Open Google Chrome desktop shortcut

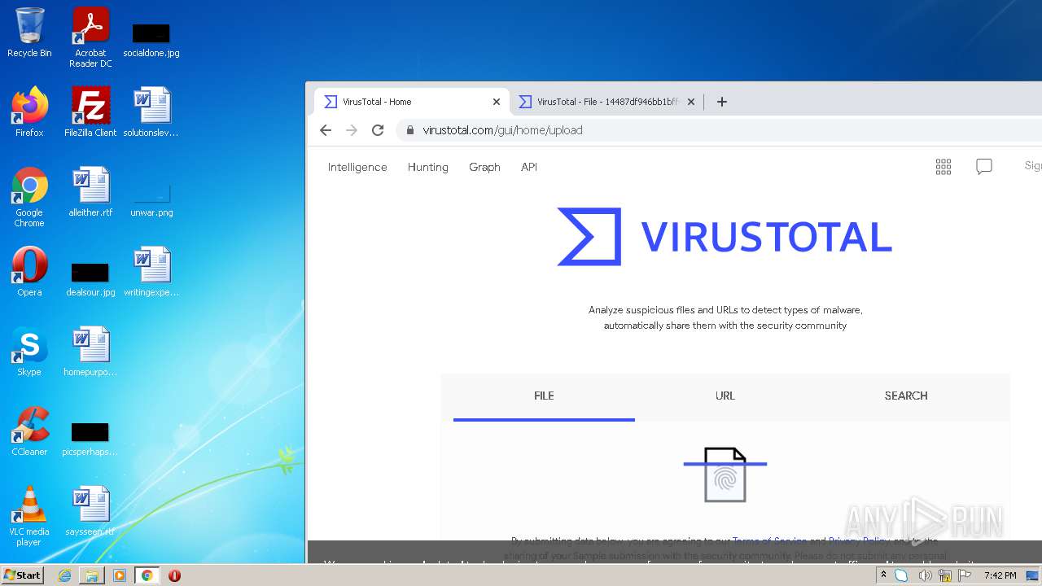pos(29,197)
